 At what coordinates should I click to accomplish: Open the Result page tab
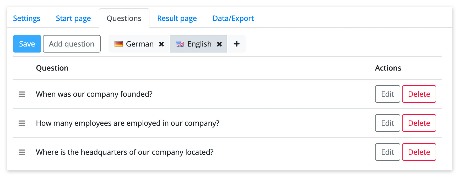(177, 18)
